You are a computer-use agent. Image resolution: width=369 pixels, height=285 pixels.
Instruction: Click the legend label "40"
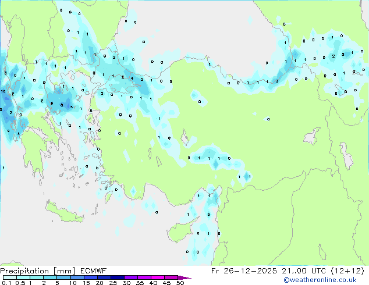(x=153, y=283)
